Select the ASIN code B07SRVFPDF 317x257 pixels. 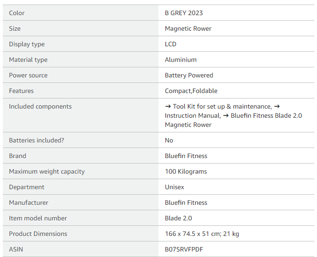point(184,249)
